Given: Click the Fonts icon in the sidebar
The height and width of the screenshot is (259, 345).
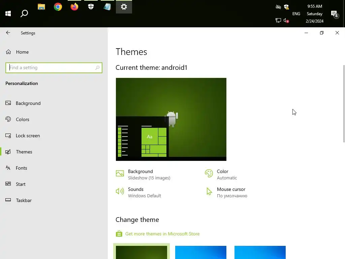Looking at the screenshot, I should (8, 168).
